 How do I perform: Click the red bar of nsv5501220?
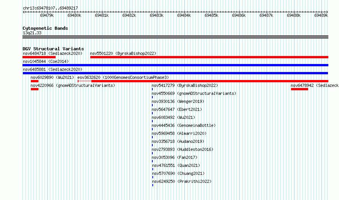[x=209, y=57]
